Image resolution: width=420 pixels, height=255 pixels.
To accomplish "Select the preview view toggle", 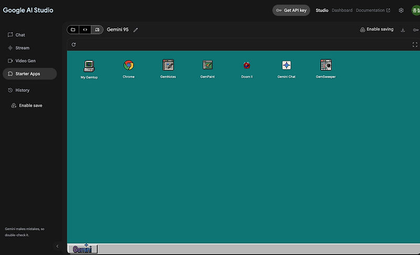I will click(97, 30).
